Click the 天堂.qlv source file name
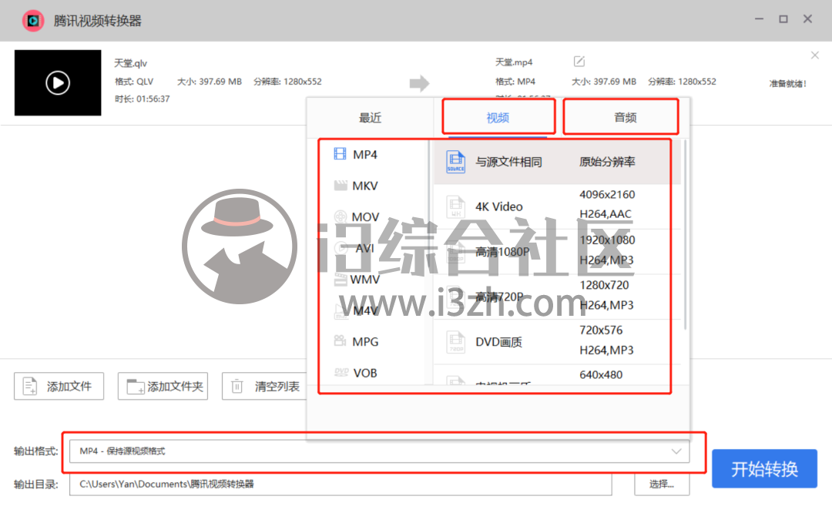Viewport: 832px width, 513px height. point(130,63)
